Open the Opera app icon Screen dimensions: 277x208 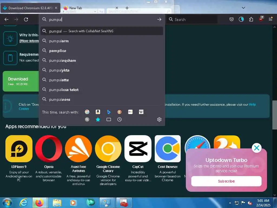point(49,149)
